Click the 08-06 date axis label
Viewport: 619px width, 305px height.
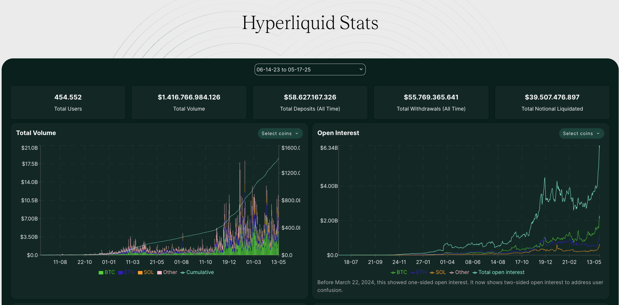pyautogui.click(x=473, y=262)
